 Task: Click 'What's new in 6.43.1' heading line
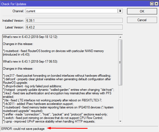pos(30,62)
